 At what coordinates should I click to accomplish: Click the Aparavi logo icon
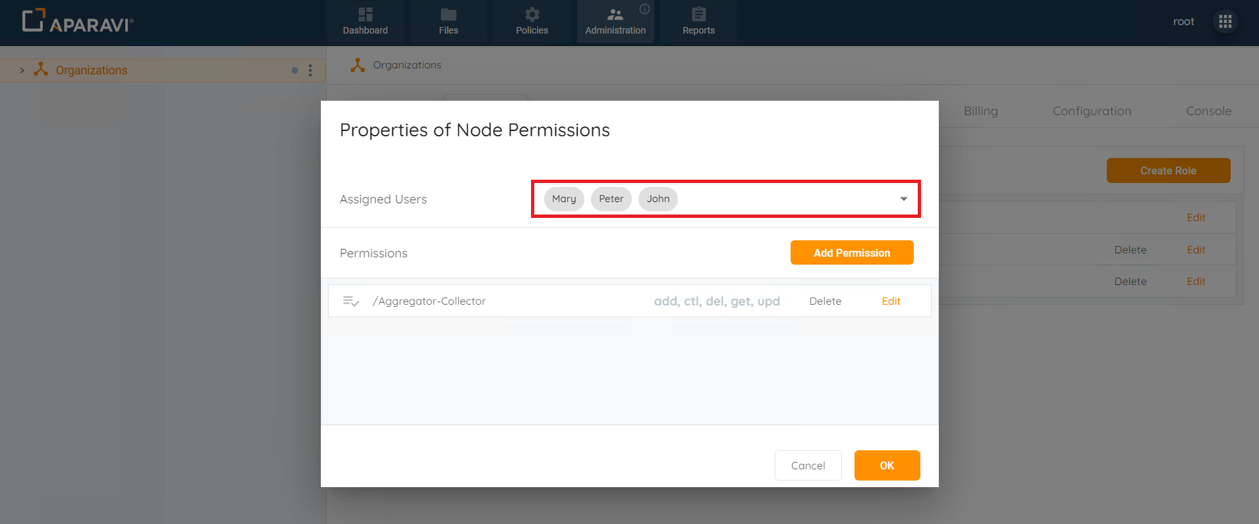pyautogui.click(x=34, y=20)
